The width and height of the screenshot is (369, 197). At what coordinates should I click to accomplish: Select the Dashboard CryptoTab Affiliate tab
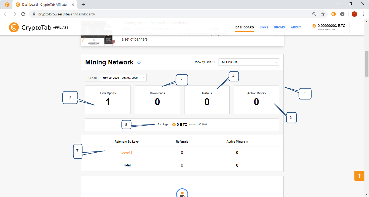tap(44, 5)
